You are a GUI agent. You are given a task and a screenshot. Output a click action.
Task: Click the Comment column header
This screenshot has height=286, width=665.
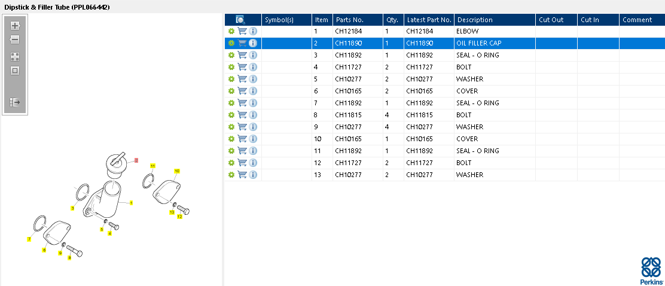pos(642,20)
